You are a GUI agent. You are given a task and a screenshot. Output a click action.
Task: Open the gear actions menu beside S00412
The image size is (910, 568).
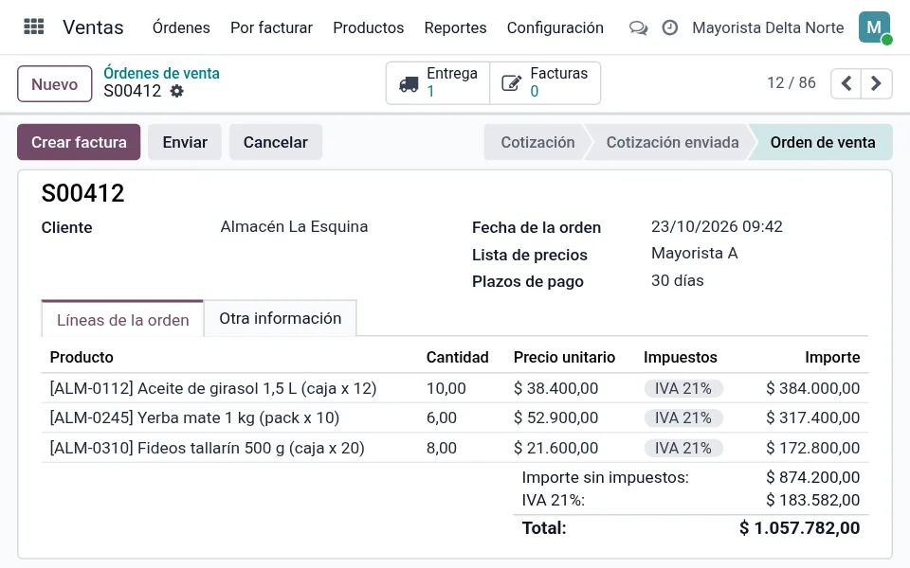177,91
